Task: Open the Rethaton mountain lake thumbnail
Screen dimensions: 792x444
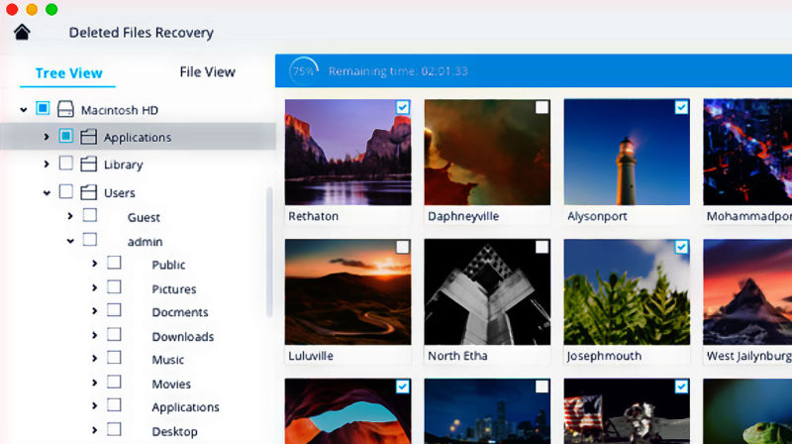Action: [x=348, y=153]
